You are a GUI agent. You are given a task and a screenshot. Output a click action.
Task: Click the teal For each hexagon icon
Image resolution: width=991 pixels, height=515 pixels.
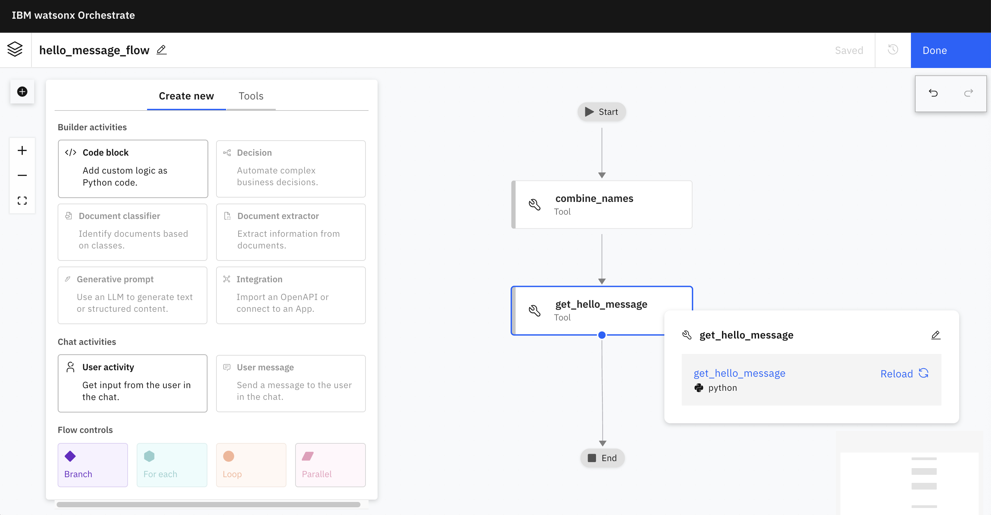(x=149, y=456)
